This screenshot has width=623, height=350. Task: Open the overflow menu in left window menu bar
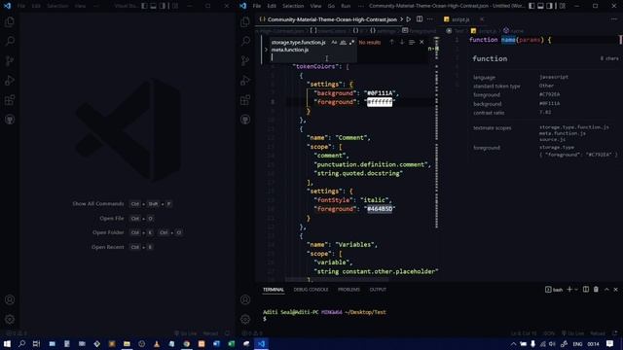point(96,6)
